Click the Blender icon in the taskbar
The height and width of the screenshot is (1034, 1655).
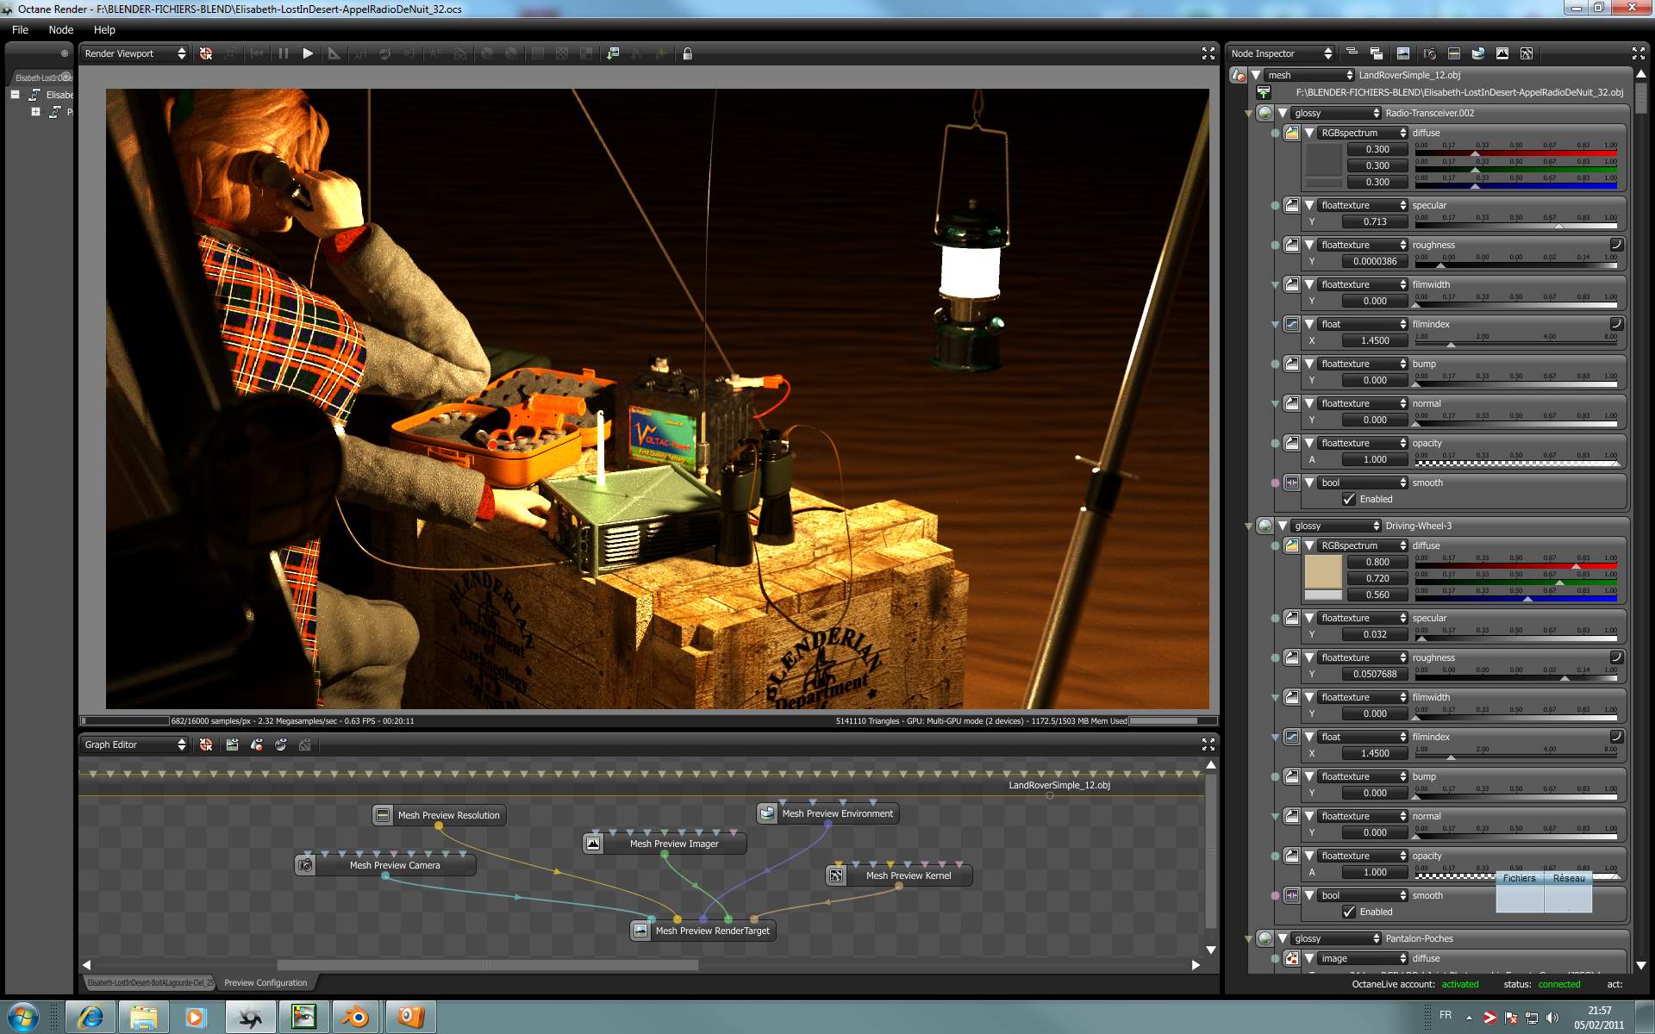click(355, 1017)
